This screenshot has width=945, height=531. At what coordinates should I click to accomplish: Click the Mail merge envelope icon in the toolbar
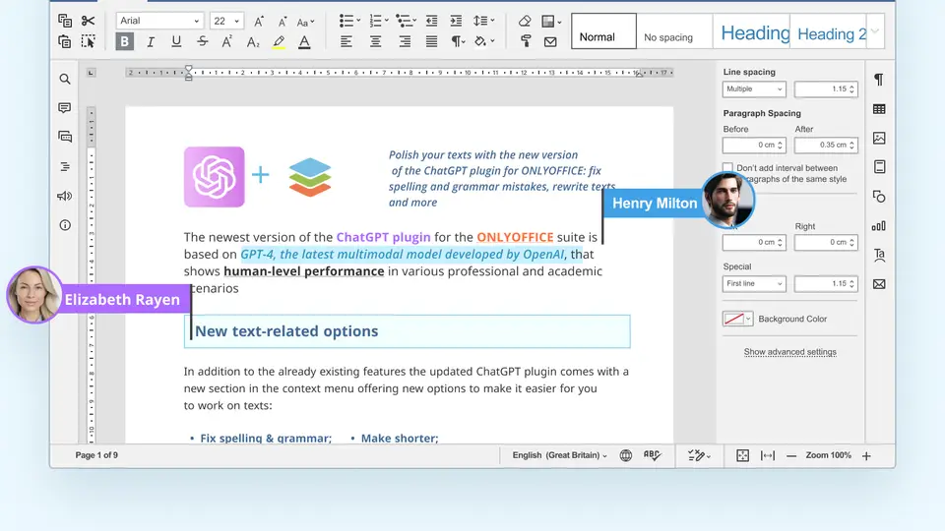550,41
